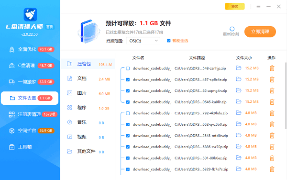
Task: Delete the 2343-mtdlin.zip file
Action: coord(272,136)
